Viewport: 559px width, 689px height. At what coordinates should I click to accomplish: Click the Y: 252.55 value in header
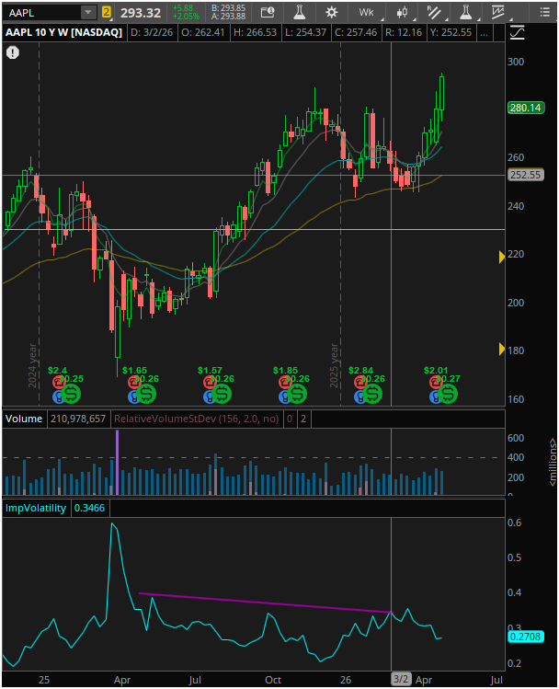pyautogui.click(x=451, y=32)
